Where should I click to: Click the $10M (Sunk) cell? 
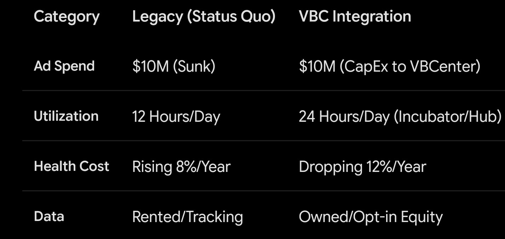pyautogui.click(x=174, y=66)
